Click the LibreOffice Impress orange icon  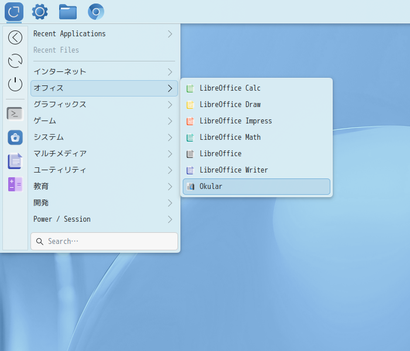tap(190, 121)
